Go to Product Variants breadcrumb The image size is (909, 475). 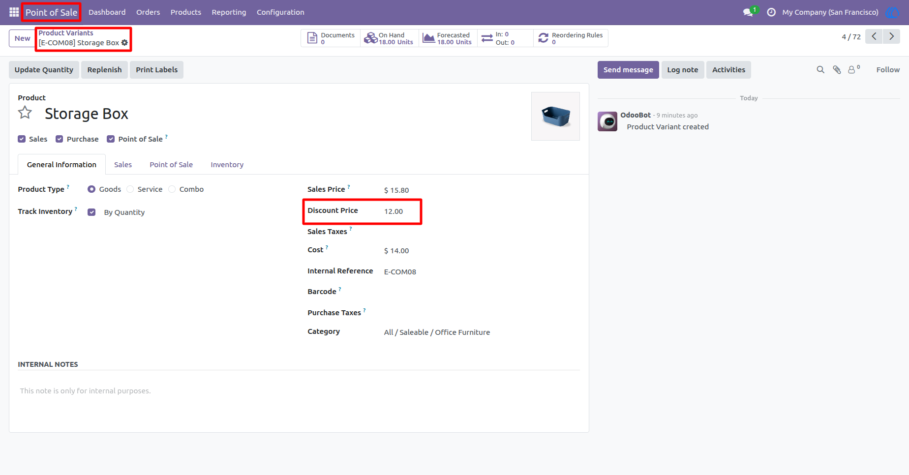(66, 33)
